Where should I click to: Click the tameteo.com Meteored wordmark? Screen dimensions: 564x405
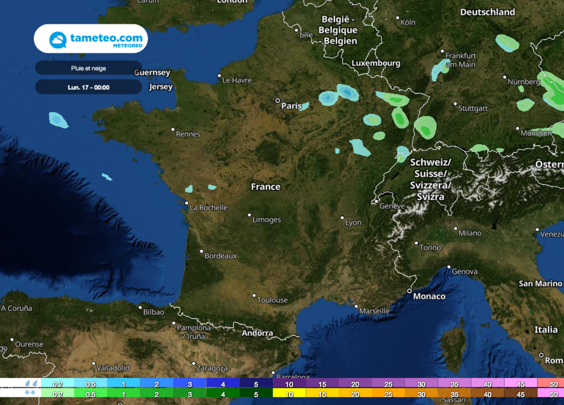tap(106, 40)
